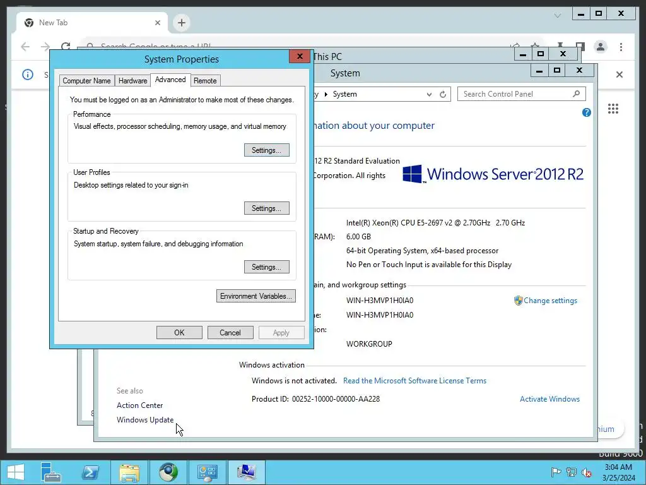Image resolution: width=646 pixels, height=485 pixels.
Task: Open the System window help icon
Action: coord(587,112)
